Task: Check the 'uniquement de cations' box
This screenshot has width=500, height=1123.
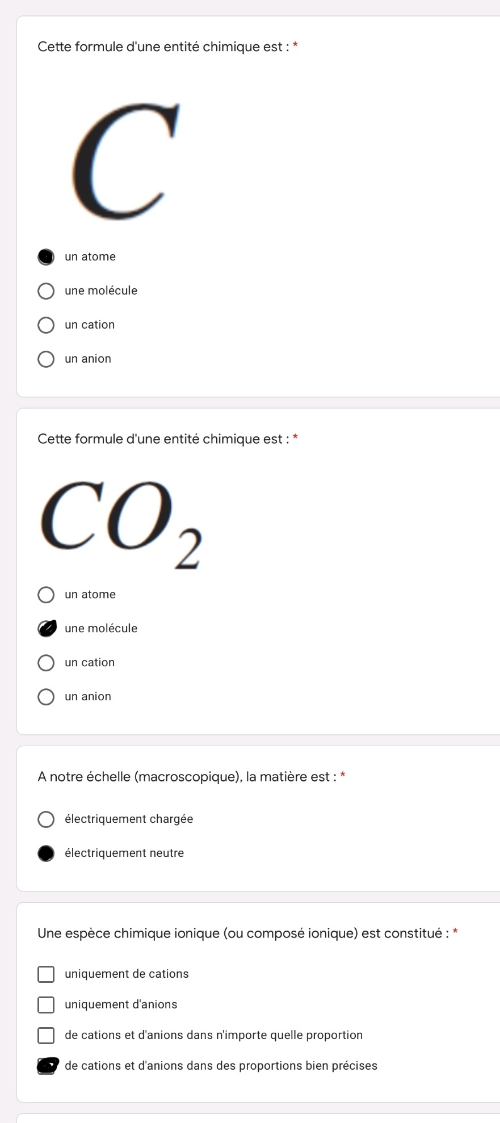Action: point(46,974)
